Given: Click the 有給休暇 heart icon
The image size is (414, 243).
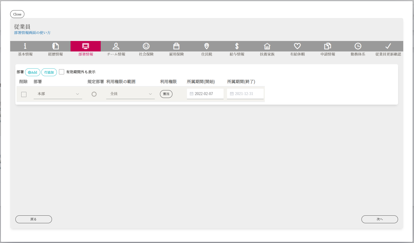Looking at the screenshot, I should point(297,46).
